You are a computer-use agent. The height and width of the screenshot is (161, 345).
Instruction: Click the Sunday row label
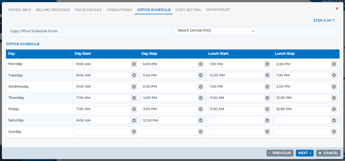[15, 131]
